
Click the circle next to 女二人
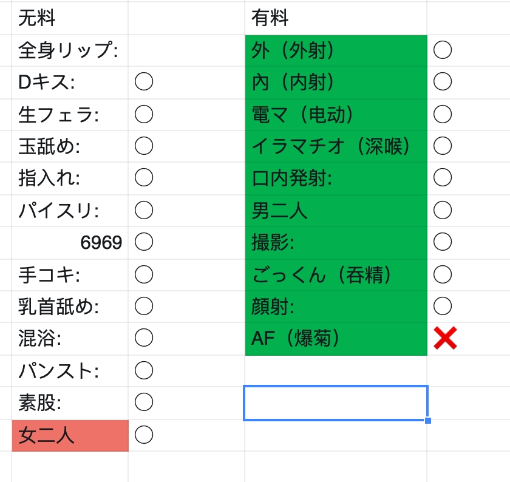click(x=144, y=435)
